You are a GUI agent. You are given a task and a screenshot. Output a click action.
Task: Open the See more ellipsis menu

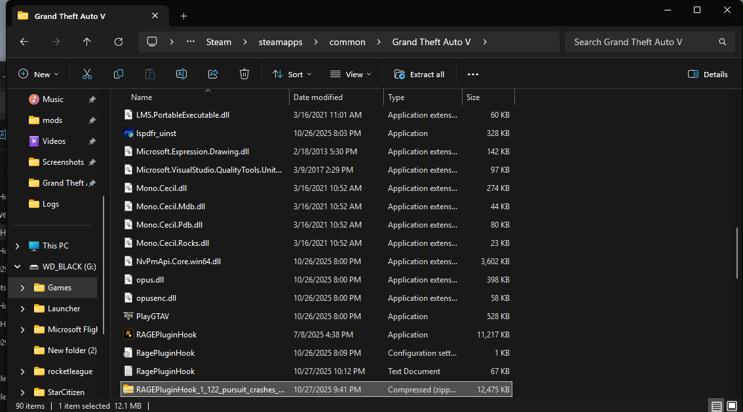pyautogui.click(x=473, y=75)
